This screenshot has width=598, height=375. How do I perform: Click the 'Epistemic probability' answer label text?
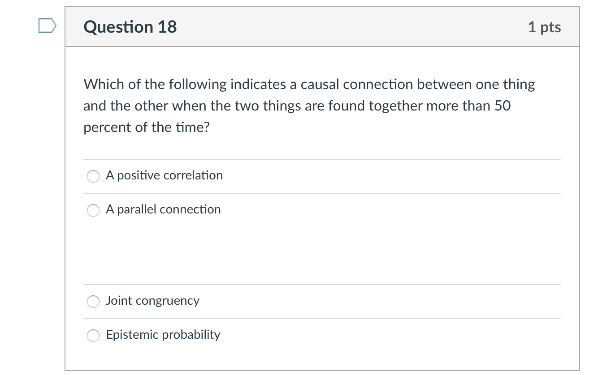tap(163, 335)
